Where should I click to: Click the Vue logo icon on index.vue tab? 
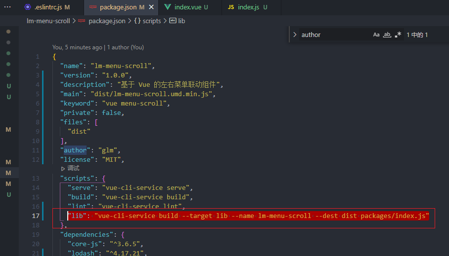click(x=168, y=7)
